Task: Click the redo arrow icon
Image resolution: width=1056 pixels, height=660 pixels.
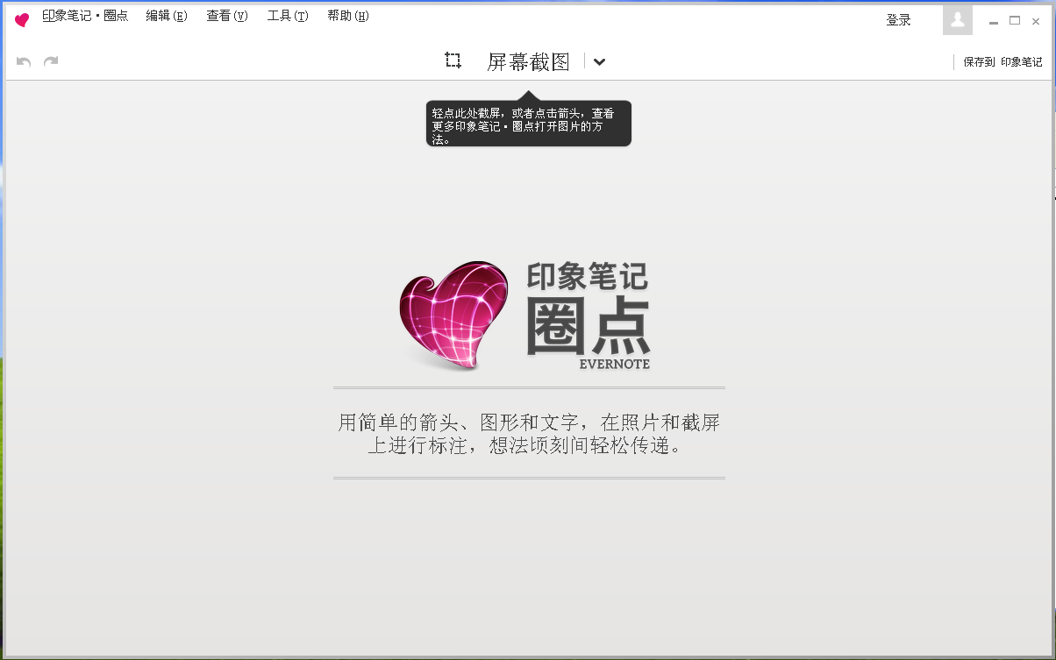Action: [51, 61]
